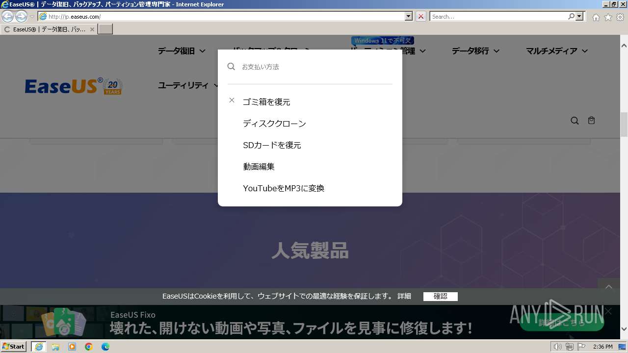Click 確認 cookie confirm button

(x=441, y=296)
